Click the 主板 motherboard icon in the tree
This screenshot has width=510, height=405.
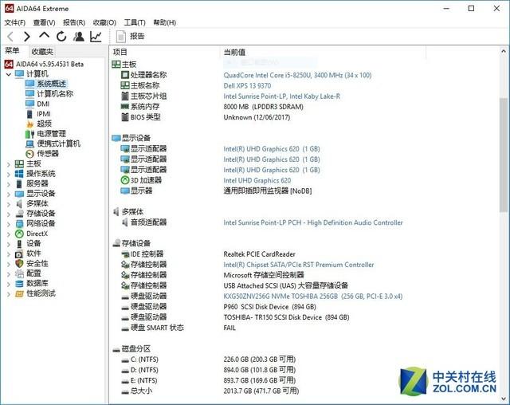coord(19,164)
